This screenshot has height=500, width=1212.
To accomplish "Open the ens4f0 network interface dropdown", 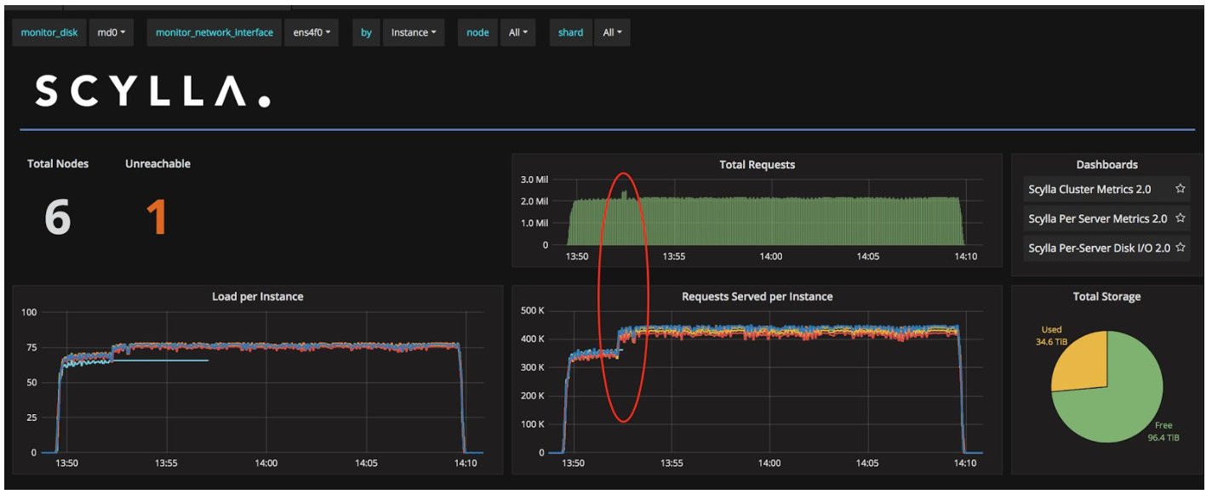I will 310,32.
